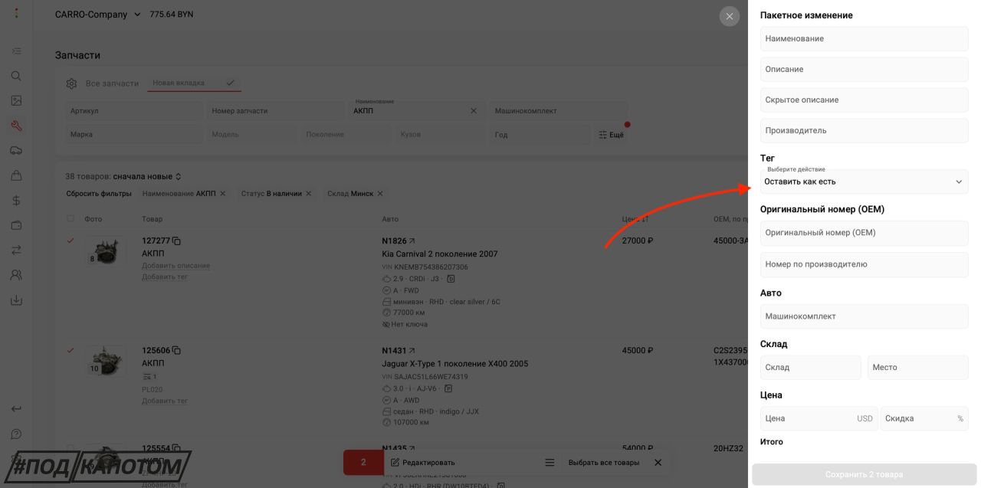This screenshot has height=488, width=981.
Task: Expand the Тег action dropdown
Action: pyautogui.click(x=864, y=182)
